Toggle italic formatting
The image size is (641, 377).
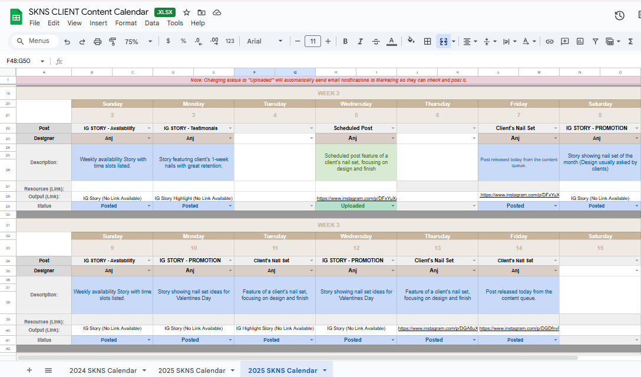click(361, 42)
